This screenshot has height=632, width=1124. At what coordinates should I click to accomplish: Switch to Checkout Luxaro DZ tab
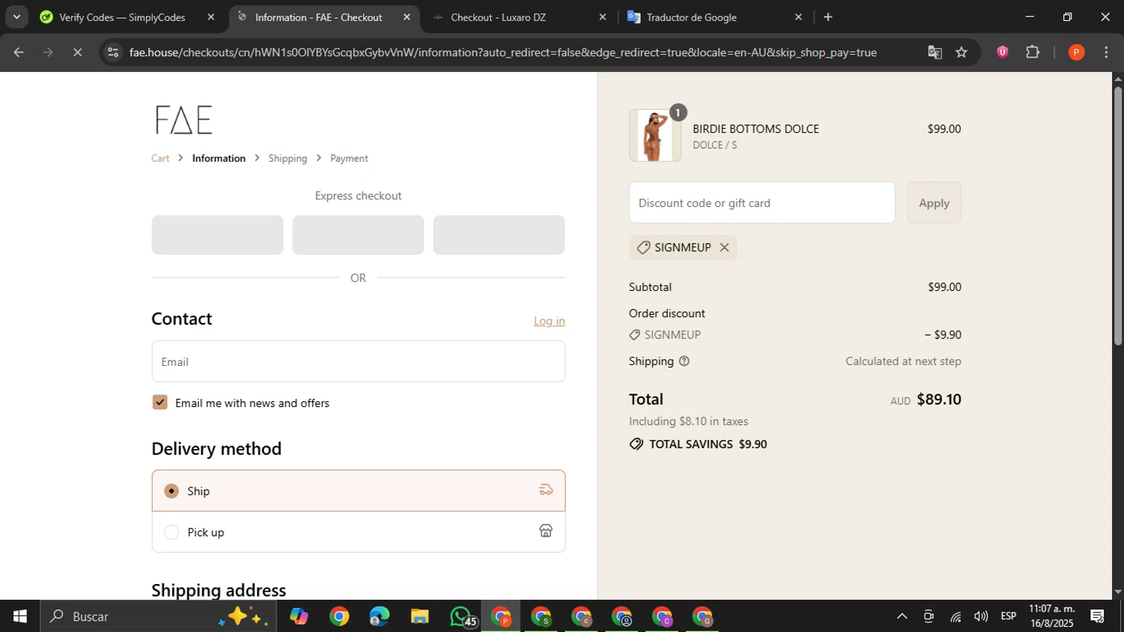click(498, 17)
